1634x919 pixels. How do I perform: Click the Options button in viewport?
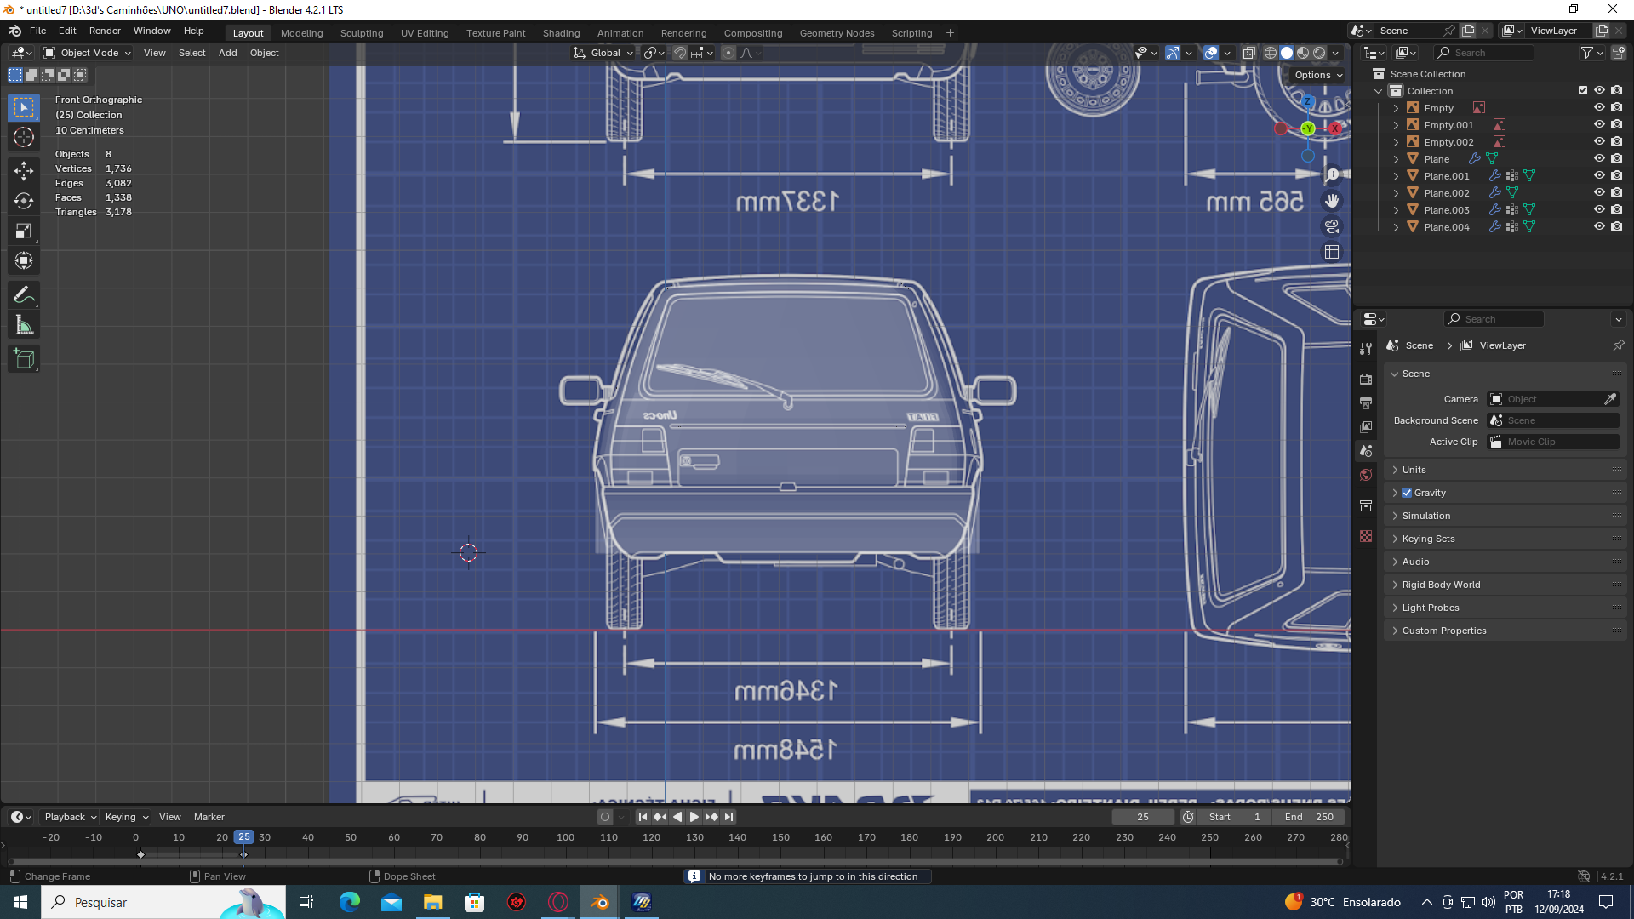pos(1317,75)
